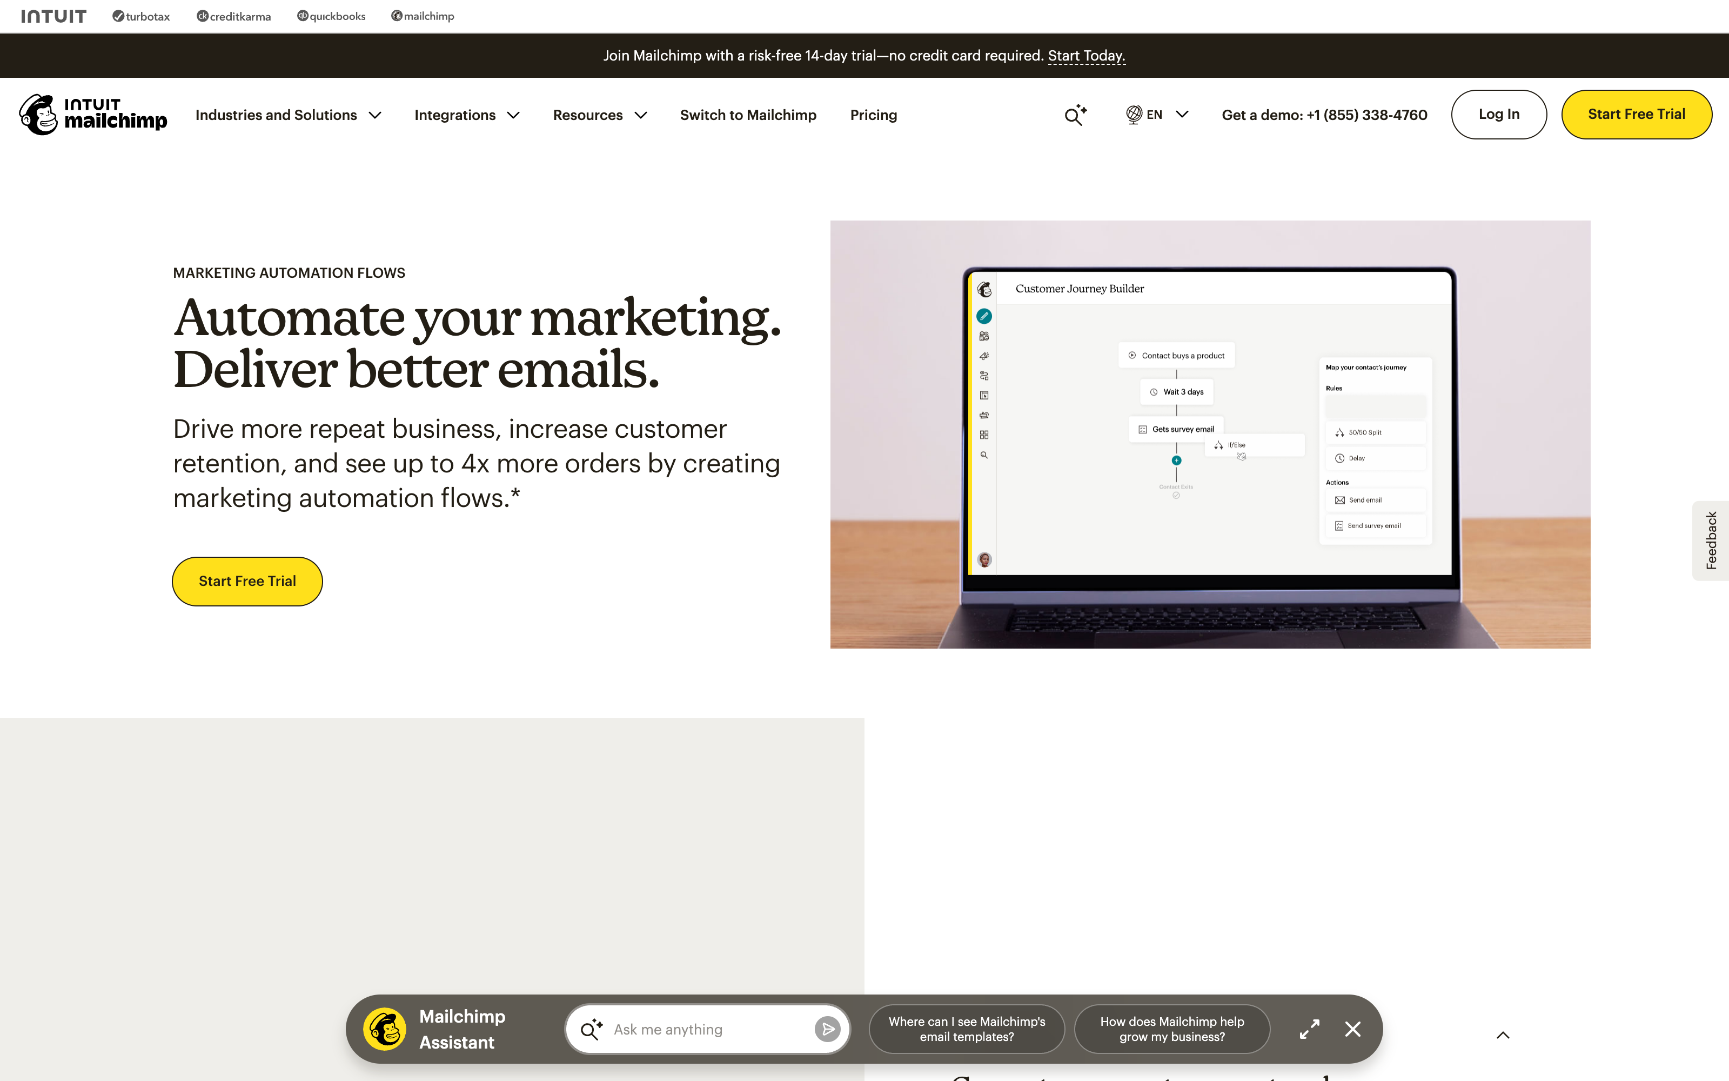1729x1081 pixels.
Task: Select the Automations journey-path sidebar icon
Action: click(x=984, y=375)
